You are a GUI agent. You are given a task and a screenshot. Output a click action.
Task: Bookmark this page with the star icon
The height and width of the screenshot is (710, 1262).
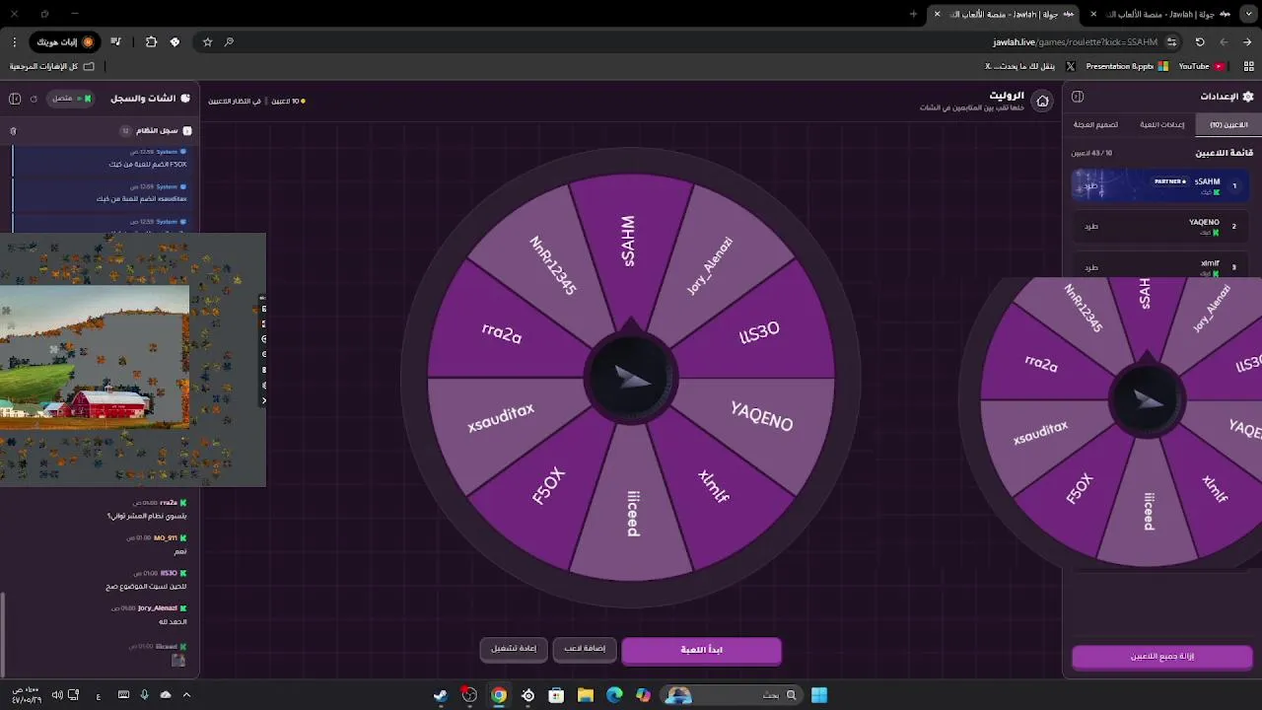coord(207,42)
